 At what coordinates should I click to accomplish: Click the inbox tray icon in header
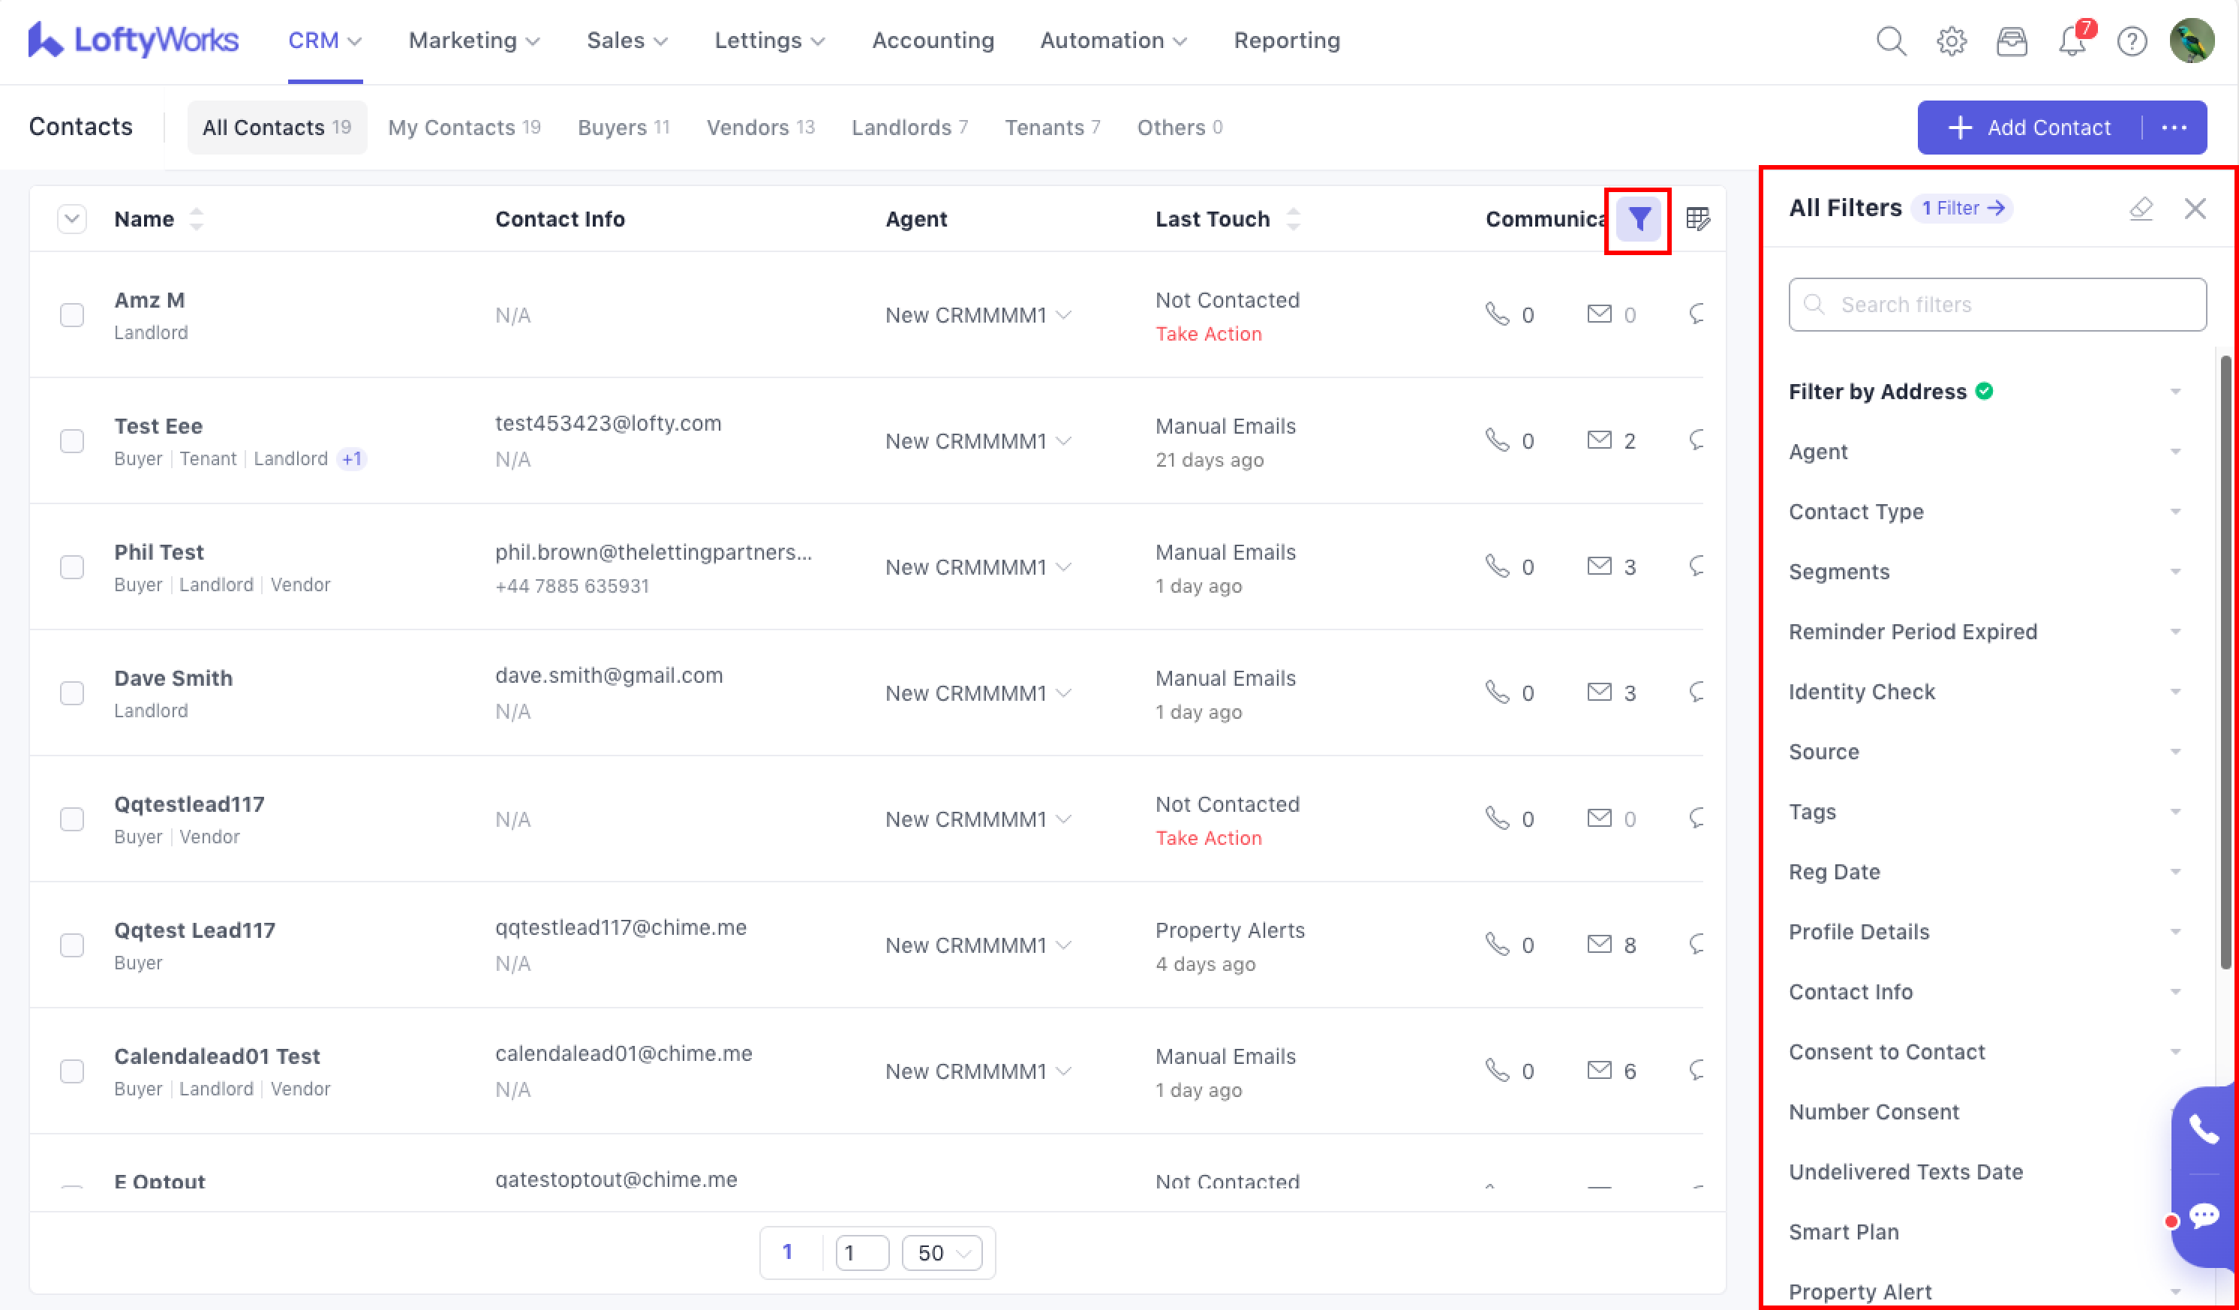coord(2012,41)
